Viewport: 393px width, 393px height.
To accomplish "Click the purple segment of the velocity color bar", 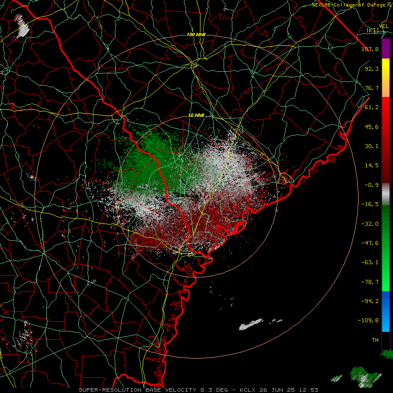I will click(386, 48).
